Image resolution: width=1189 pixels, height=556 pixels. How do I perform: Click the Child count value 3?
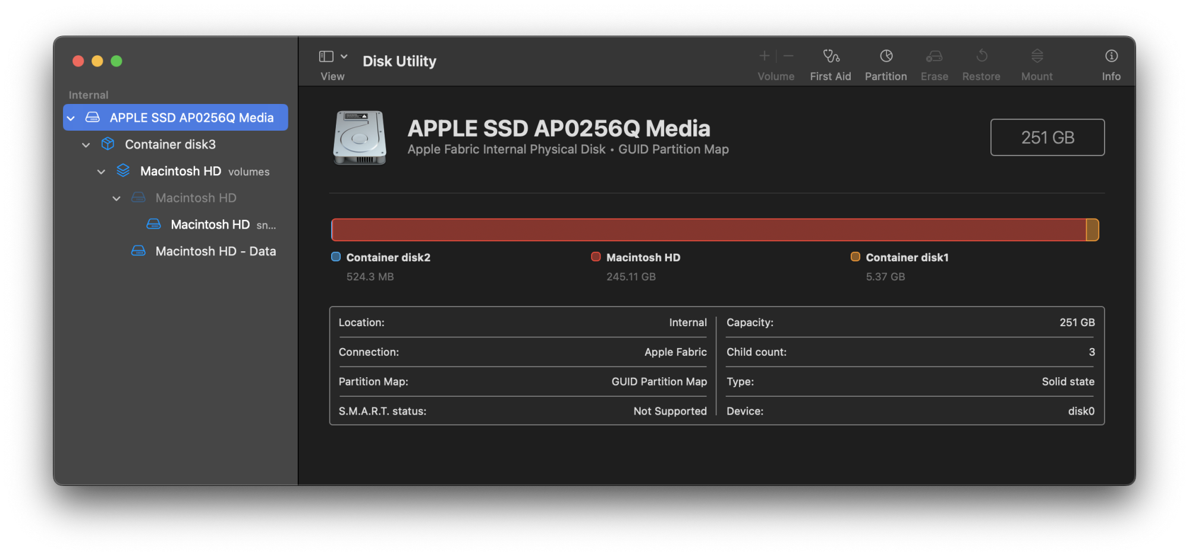coord(1092,352)
